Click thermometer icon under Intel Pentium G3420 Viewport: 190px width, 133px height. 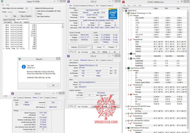coord(131,85)
